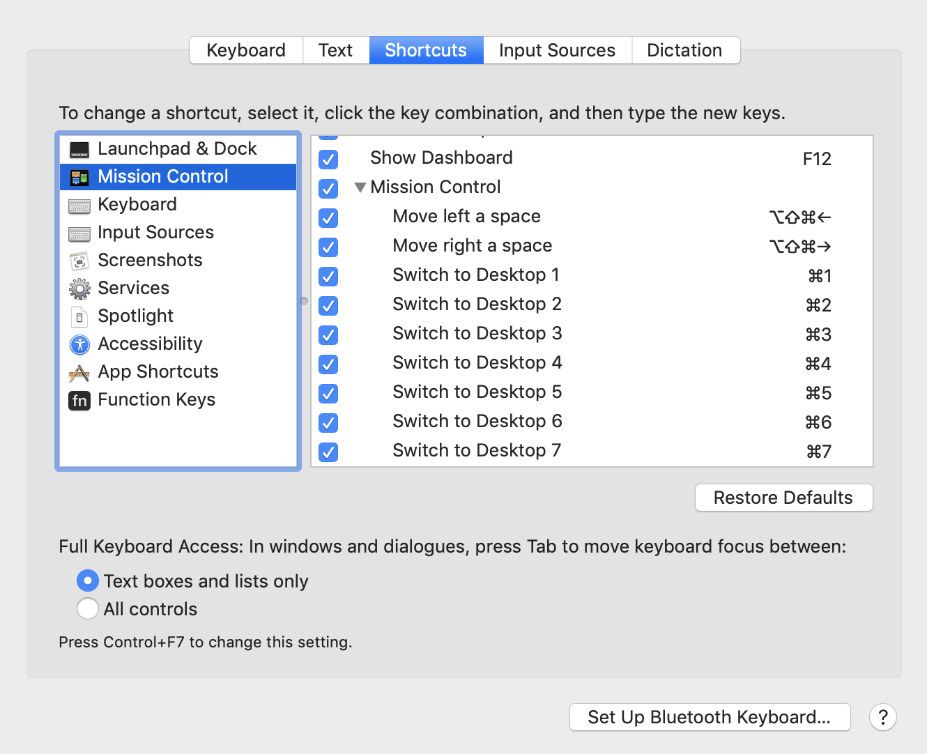Collapse the Mission Control disclosure triangle
The height and width of the screenshot is (754, 927).
coord(360,187)
